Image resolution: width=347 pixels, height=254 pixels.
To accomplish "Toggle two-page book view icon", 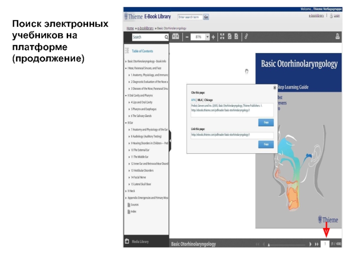I will coord(176,36).
